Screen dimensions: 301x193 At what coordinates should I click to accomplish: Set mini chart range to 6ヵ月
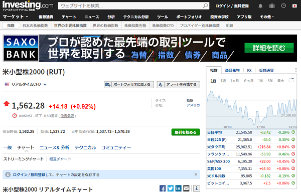[x=249, y=81]
